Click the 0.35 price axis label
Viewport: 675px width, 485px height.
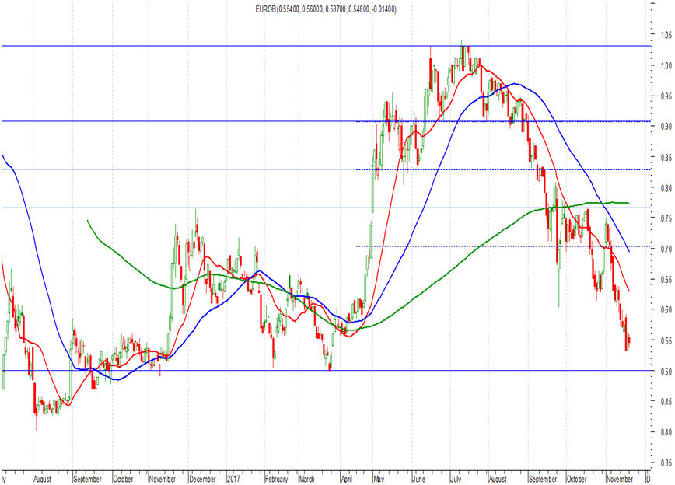click(666, 463)
